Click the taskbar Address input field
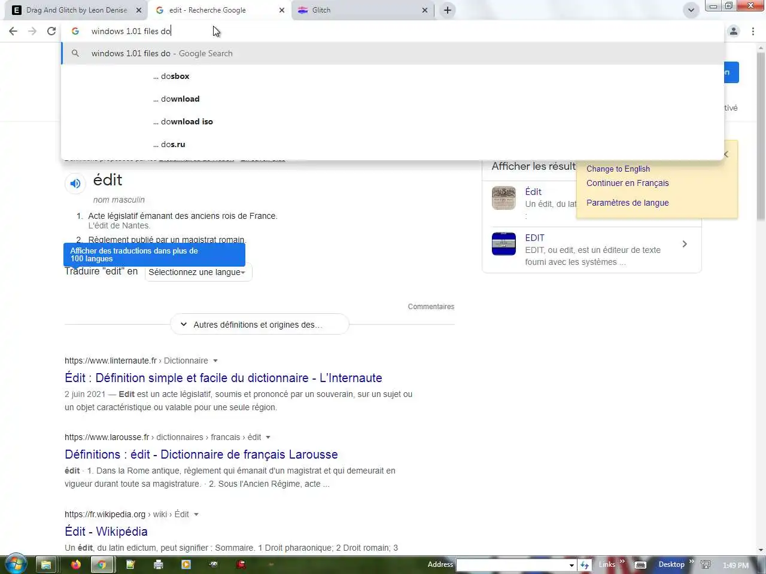This screenshot has height=574, width=766. click(512, 565)
